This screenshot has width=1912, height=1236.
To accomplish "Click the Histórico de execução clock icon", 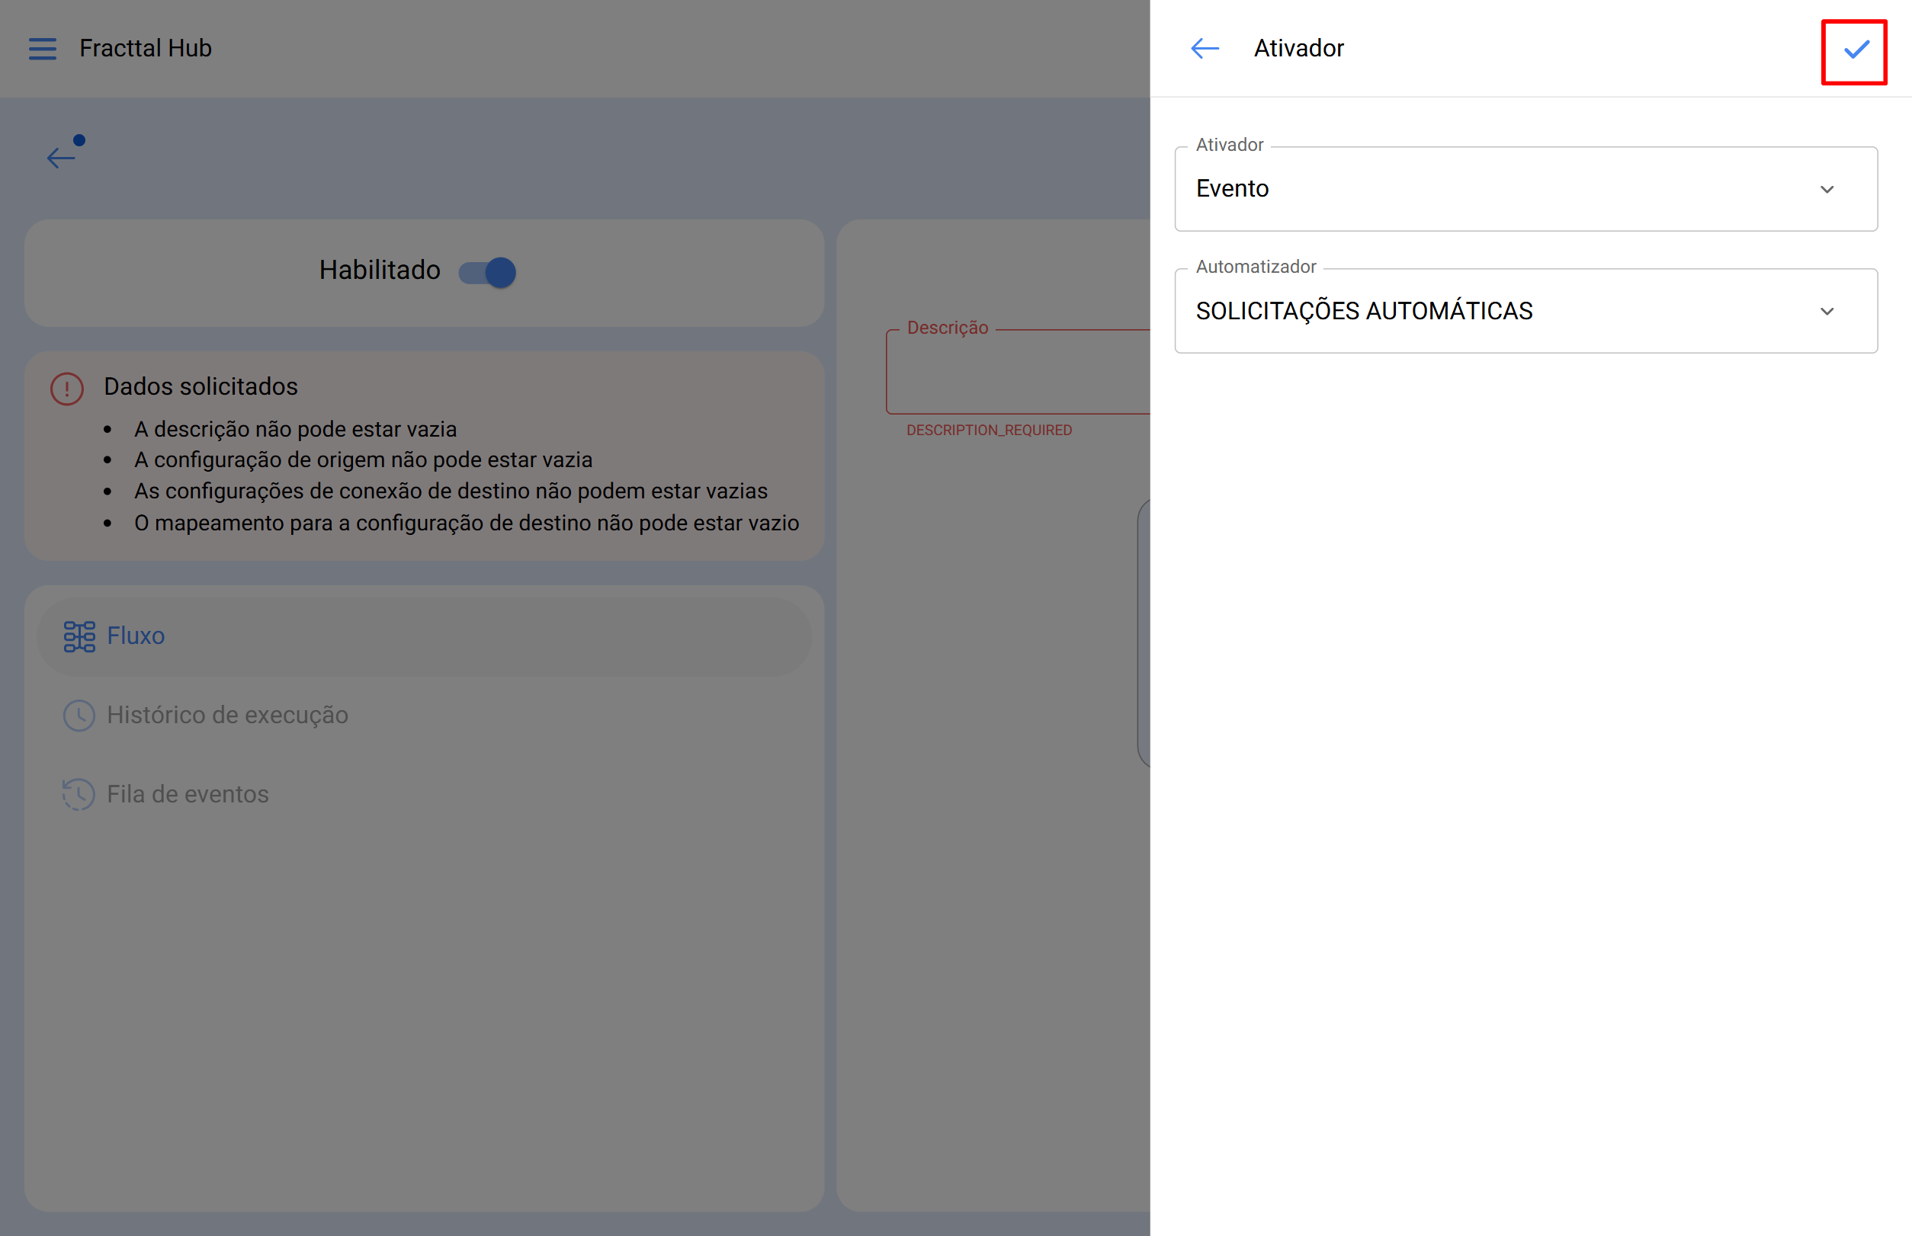I will [78, 714].
